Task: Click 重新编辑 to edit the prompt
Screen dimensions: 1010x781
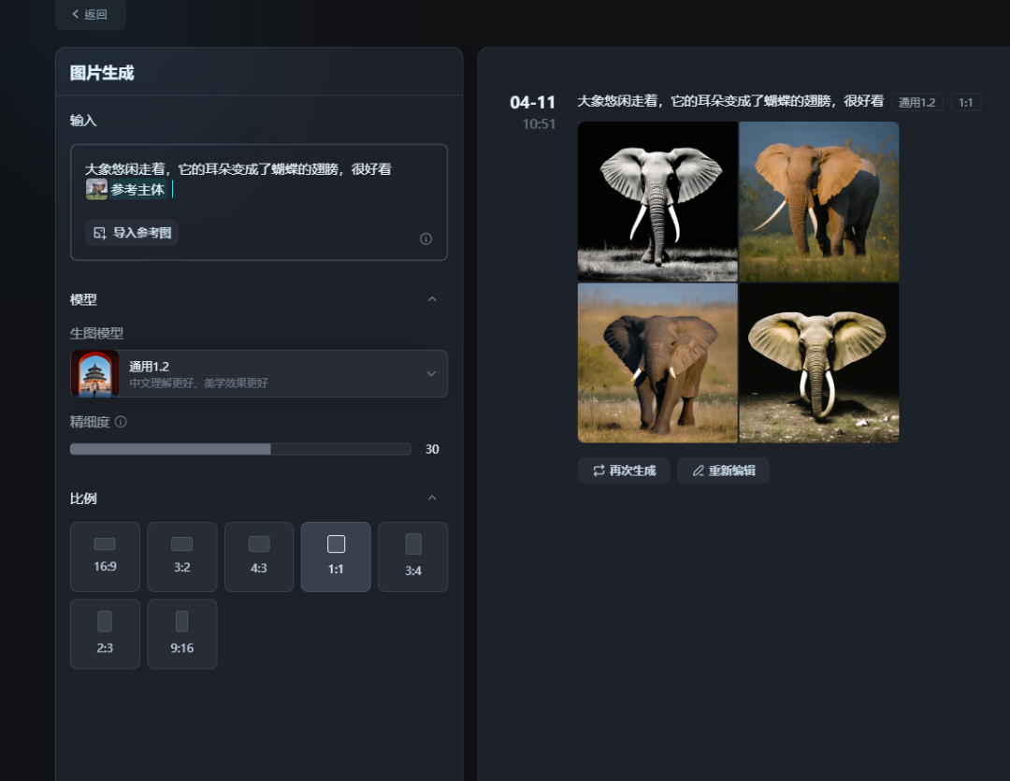Action: (x=723, y=470)
